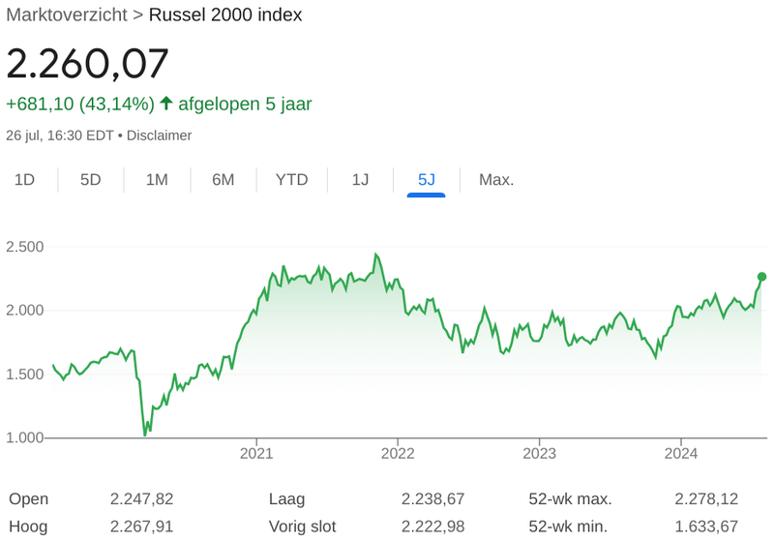Click the 2023 label on the time axis
This screenshot has width=774, height=541.
539,452
